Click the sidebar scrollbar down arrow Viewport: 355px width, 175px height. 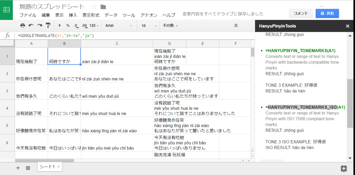(350, 158)
